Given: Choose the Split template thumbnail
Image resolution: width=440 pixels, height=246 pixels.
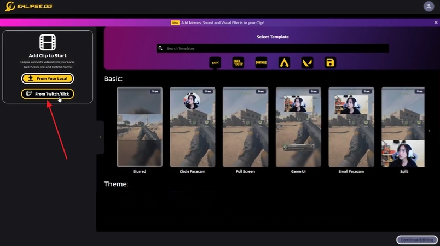Looking at the screenshot, I should [x=403, y=127].
